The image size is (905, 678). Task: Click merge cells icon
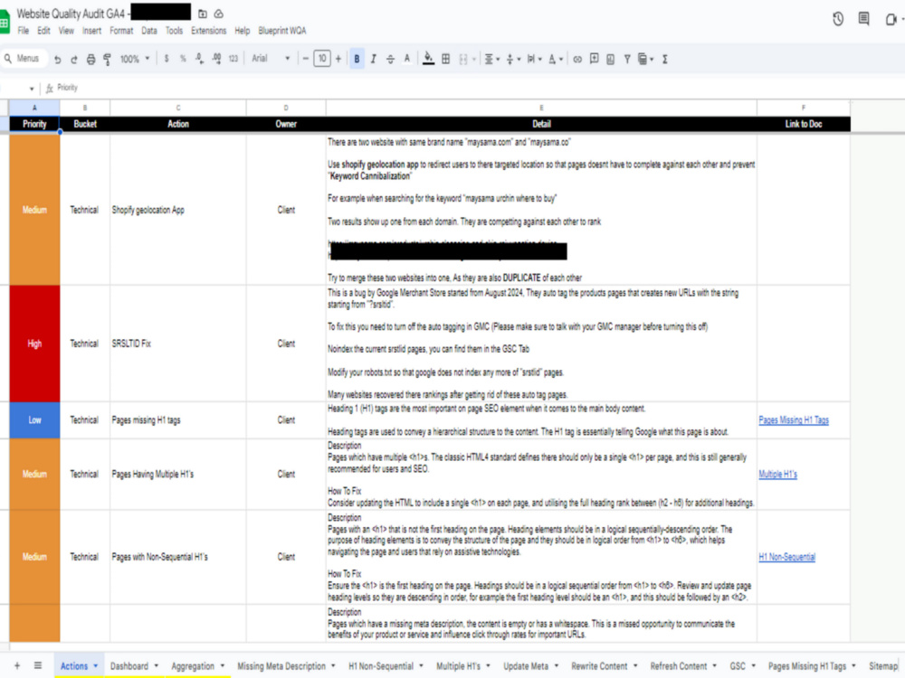(462, 59)
